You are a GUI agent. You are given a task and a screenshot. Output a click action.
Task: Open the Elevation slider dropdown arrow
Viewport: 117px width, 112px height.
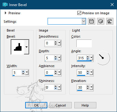[91, 87]
